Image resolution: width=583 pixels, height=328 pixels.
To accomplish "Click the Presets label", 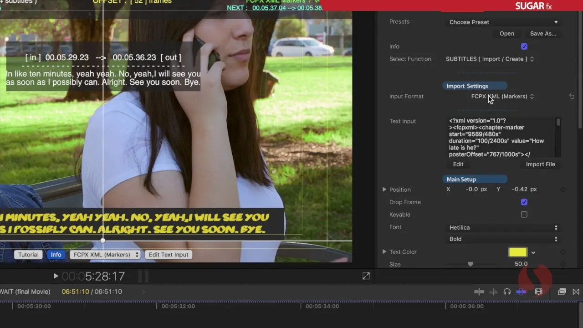I will [399, 22].
